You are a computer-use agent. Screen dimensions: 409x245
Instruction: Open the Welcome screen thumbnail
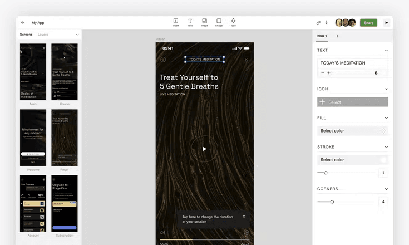33,138
